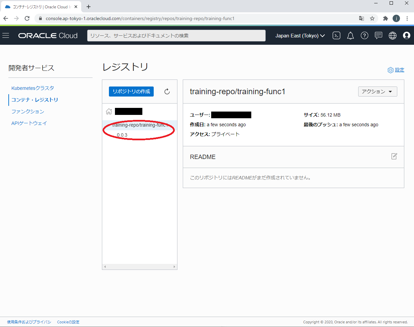Viewport: 414px width, 327px height.
Task: Click the アクセス: プライベート text
Action: point(215,134)
